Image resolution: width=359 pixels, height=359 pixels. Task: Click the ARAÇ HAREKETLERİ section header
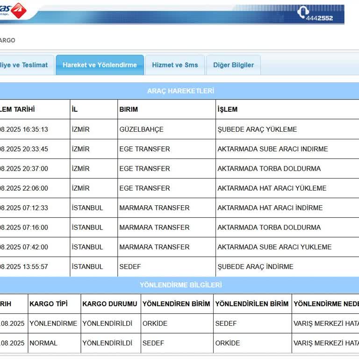(180, 91)
